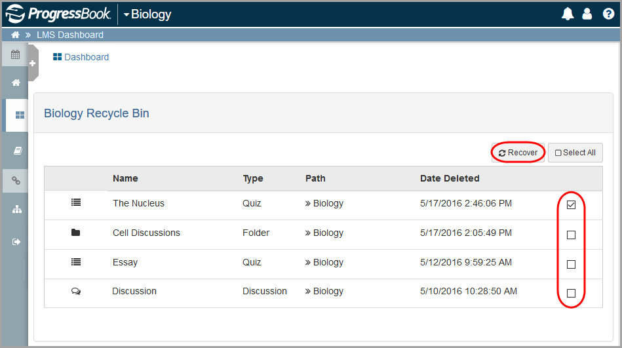Click the sign-out sidebar icon
Screen dimensions: 622x348
17,242
